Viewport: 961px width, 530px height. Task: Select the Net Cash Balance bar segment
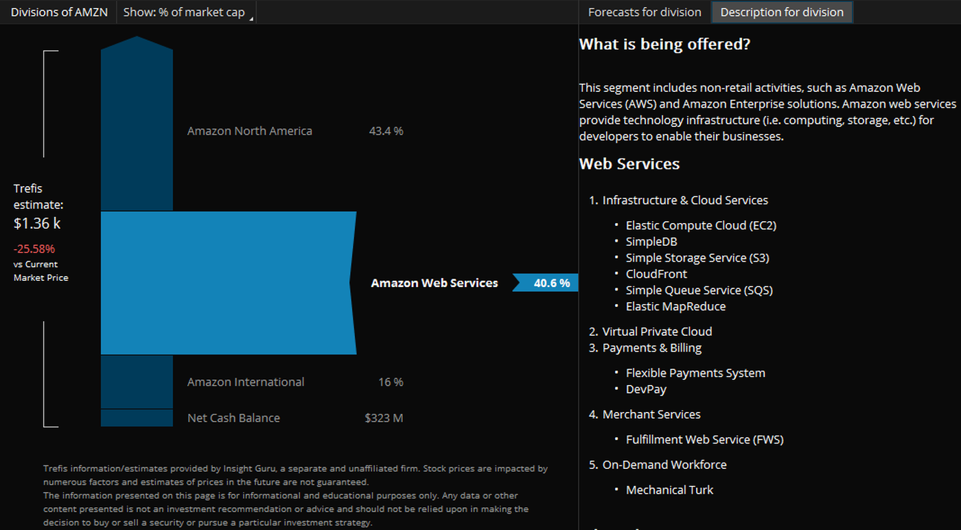[x=137, y=418]
